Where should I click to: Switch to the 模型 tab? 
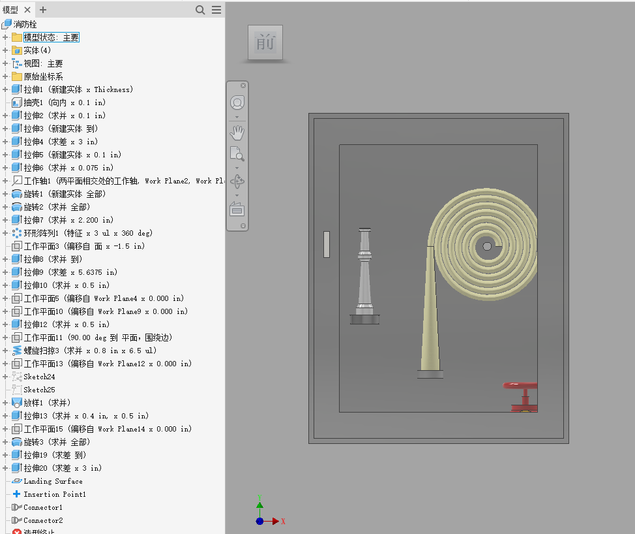click(10, 10)
